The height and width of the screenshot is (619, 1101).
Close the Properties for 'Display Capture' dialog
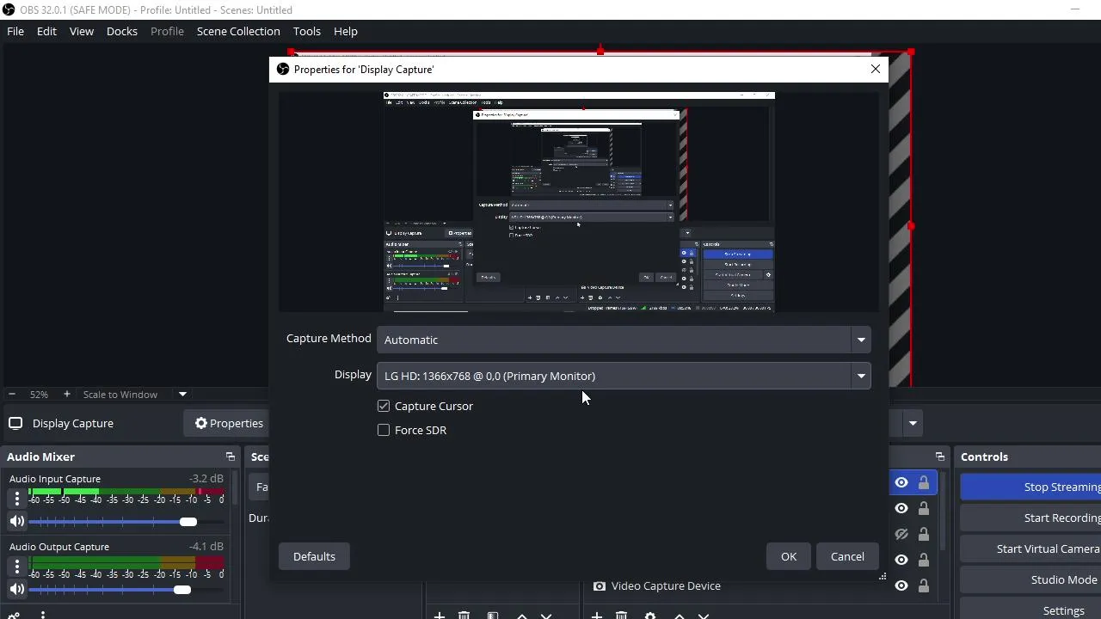[876, 69]
